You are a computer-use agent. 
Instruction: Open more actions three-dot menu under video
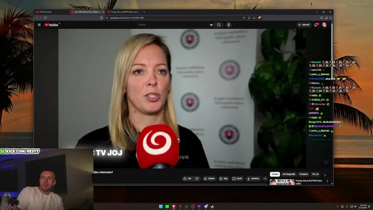(265, 178)
